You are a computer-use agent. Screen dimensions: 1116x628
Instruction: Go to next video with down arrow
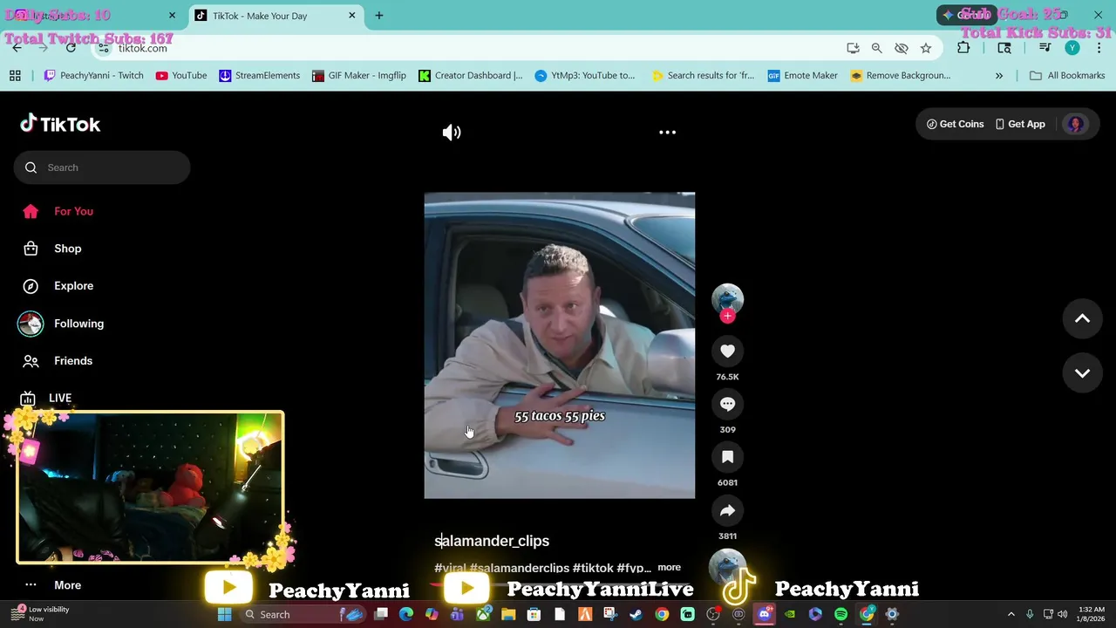pyautogui.click(x=1082, y=372)
